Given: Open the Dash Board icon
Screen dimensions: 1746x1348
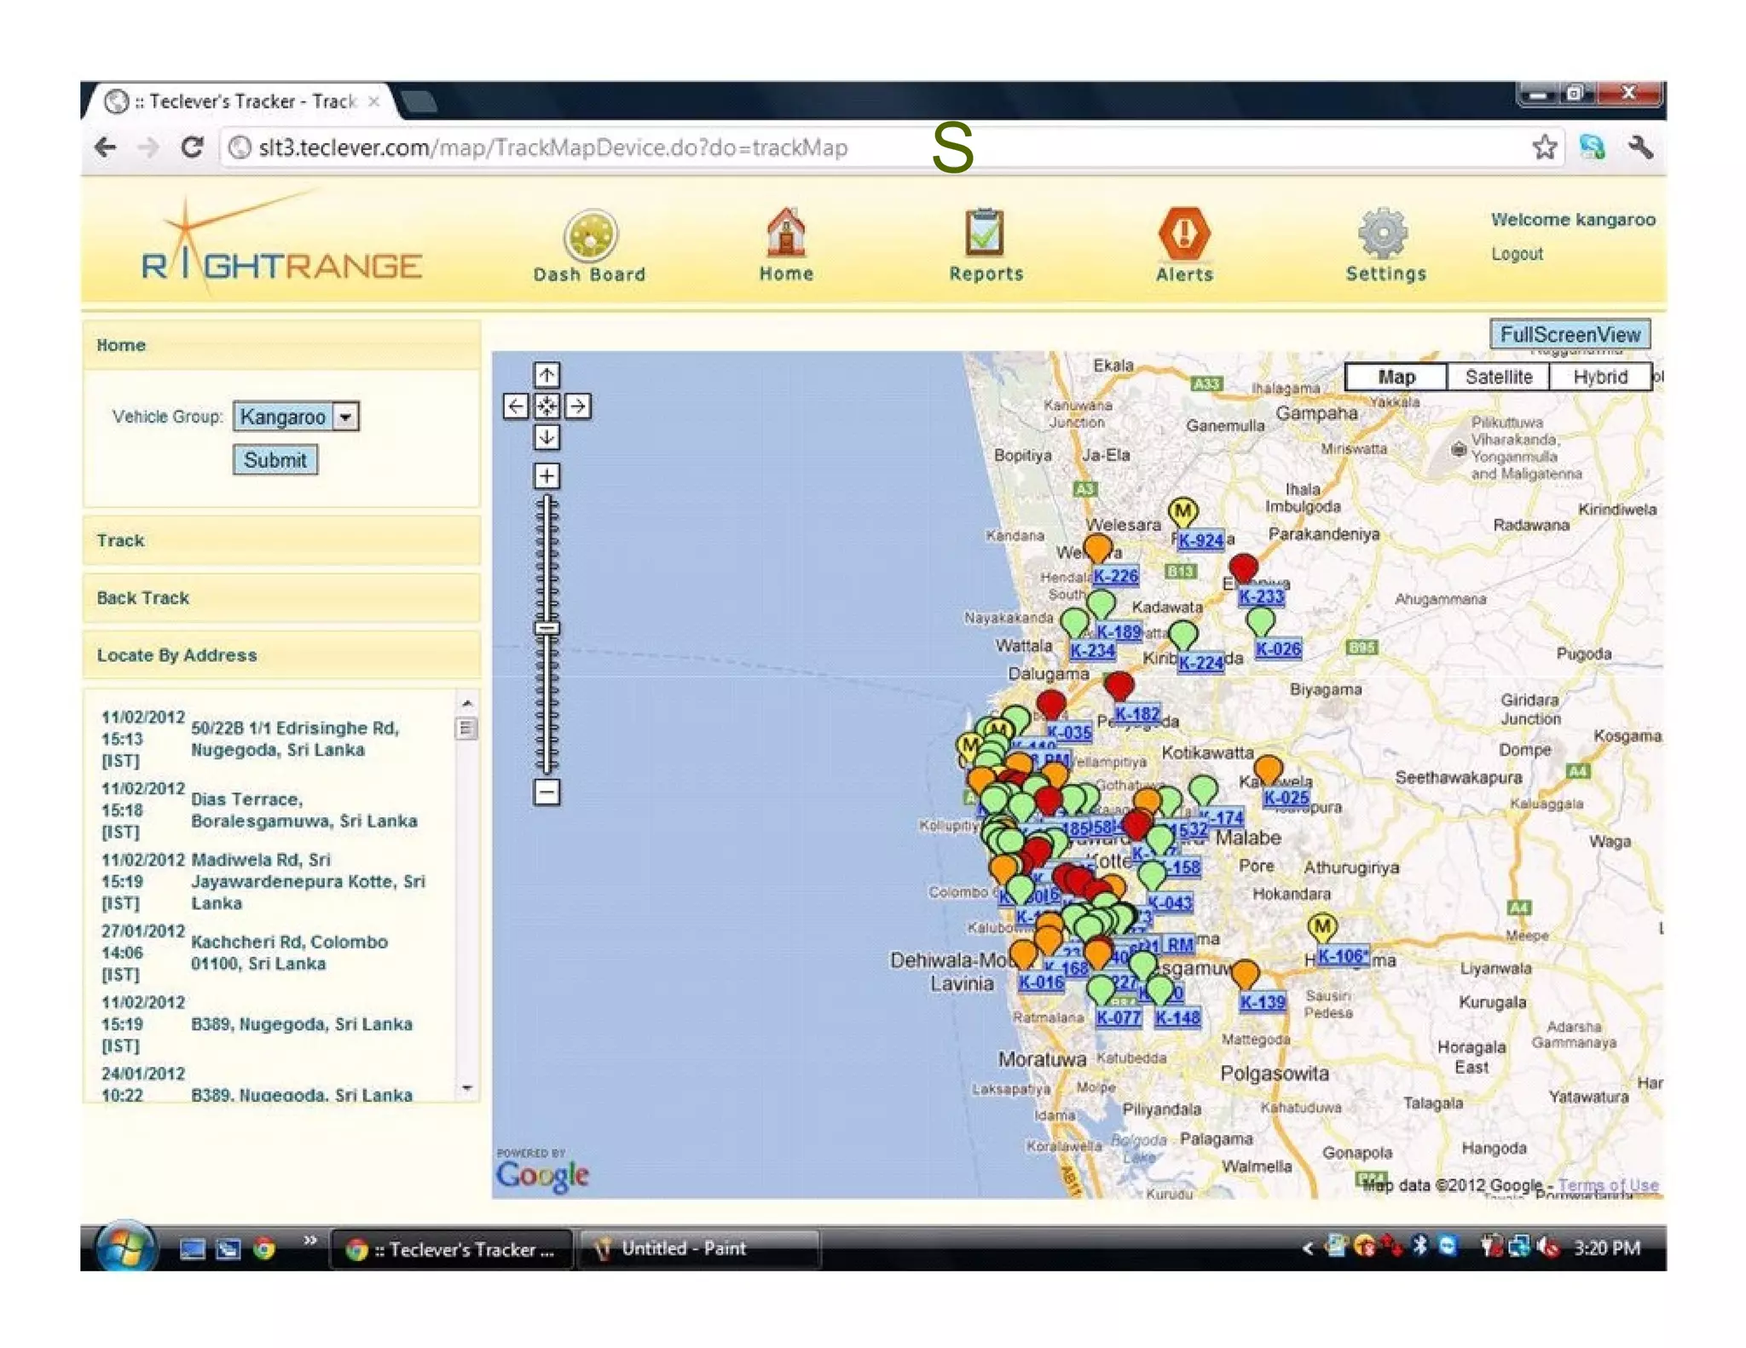Looking at the screenshot, I should pyautogui.click(x=590, y=235).
